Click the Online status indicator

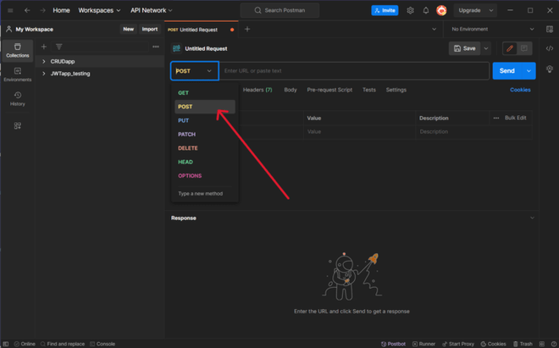25,344
